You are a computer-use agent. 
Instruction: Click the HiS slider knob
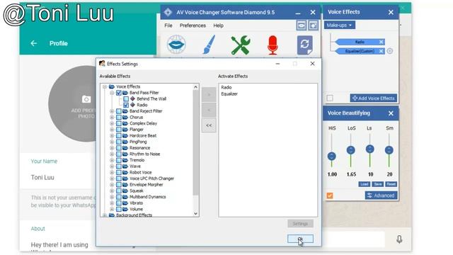tap(332, 156)
